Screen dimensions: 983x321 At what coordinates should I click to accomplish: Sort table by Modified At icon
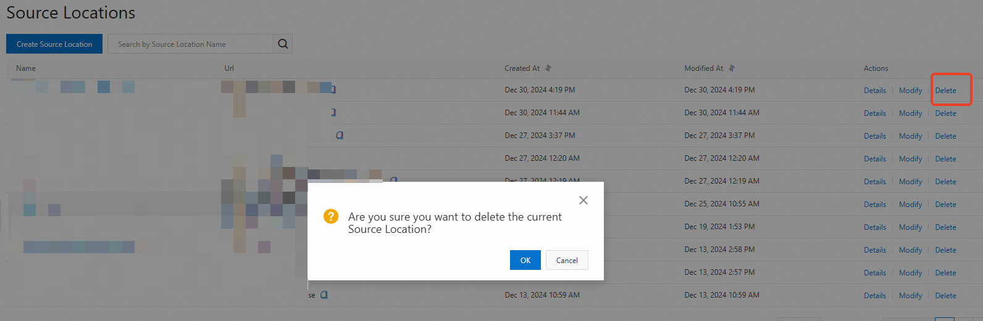(732, 68)
